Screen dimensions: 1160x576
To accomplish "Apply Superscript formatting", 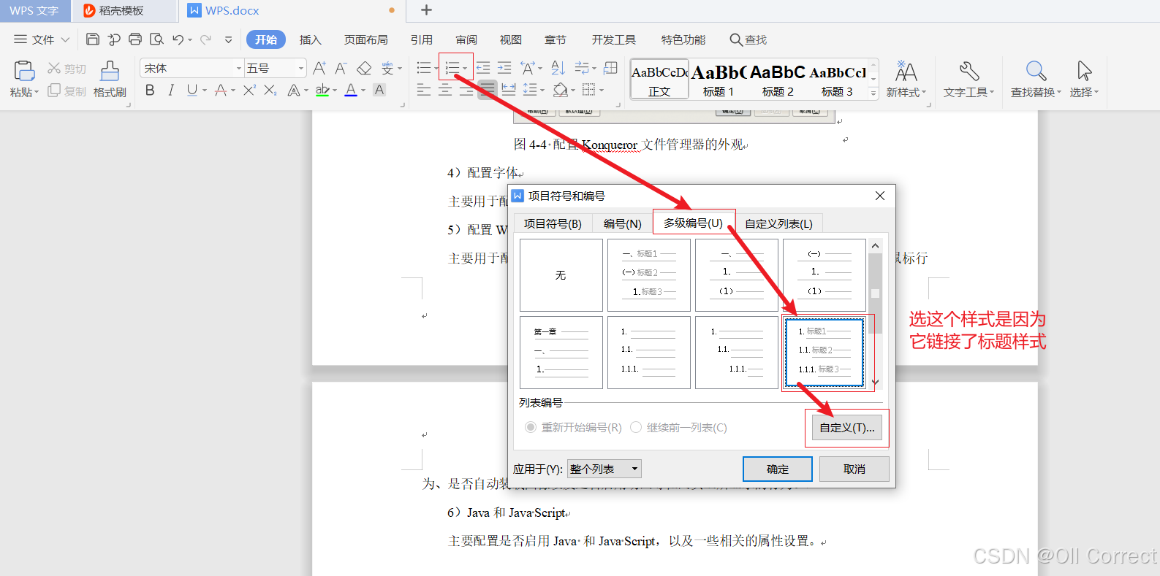I will (x=249, y=90).
